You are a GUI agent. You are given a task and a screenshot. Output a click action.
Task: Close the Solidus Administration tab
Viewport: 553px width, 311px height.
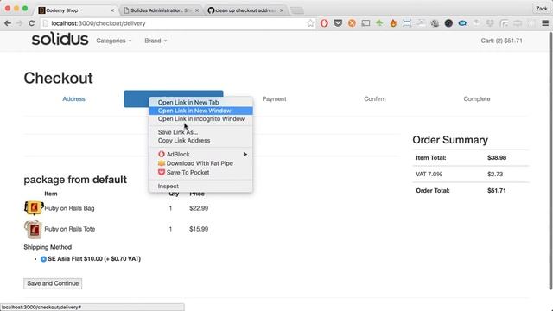tap(197, 10)
